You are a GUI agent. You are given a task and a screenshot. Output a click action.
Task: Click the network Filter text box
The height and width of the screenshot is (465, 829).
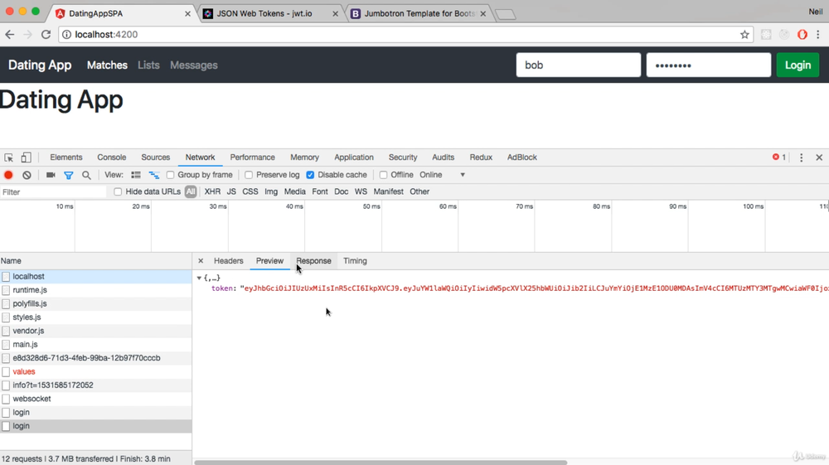click(x=53, y=191)
